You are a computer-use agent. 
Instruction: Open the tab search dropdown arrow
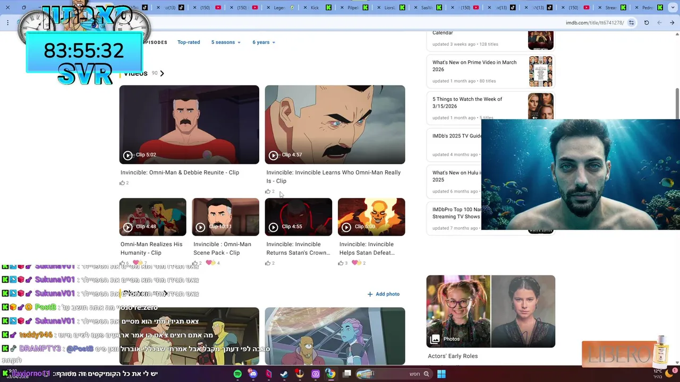tap(674, 8)
